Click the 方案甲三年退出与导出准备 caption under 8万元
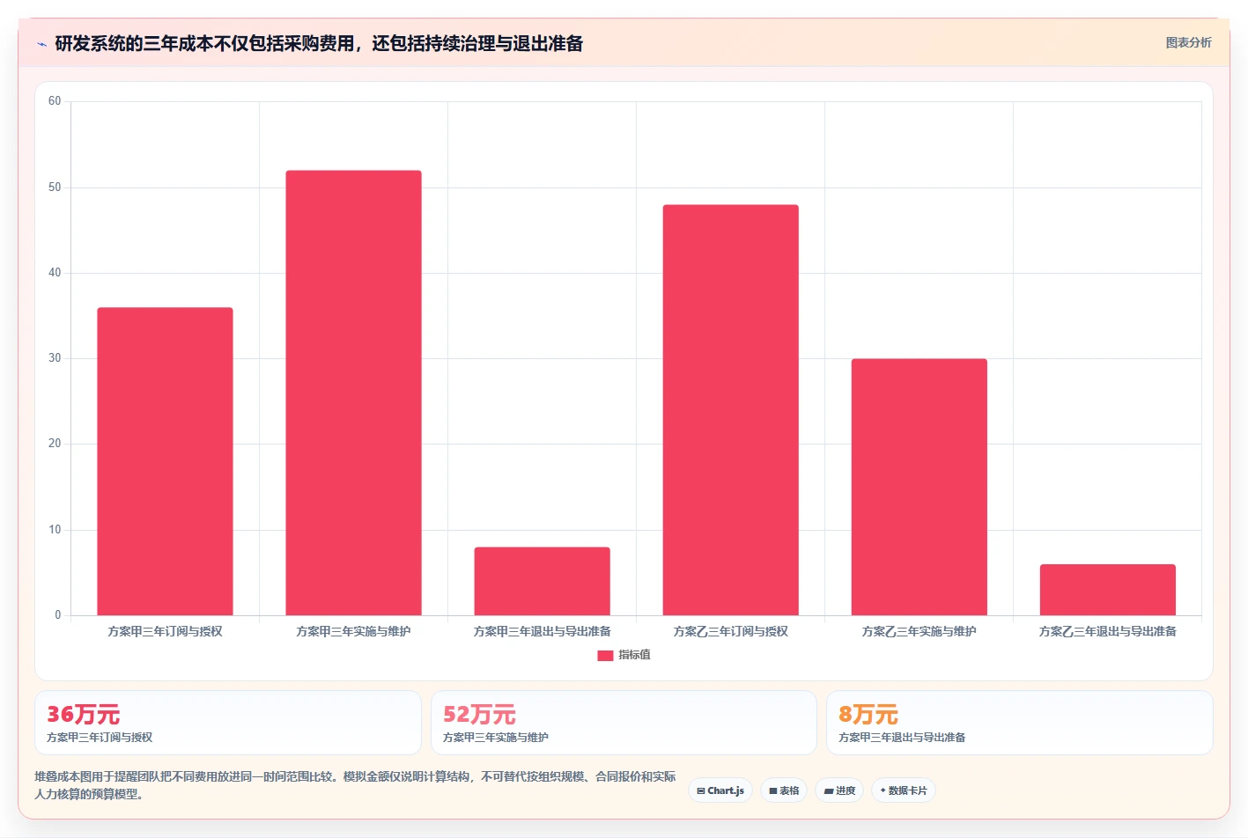The image size is (1248, 838). click(902, 738)
